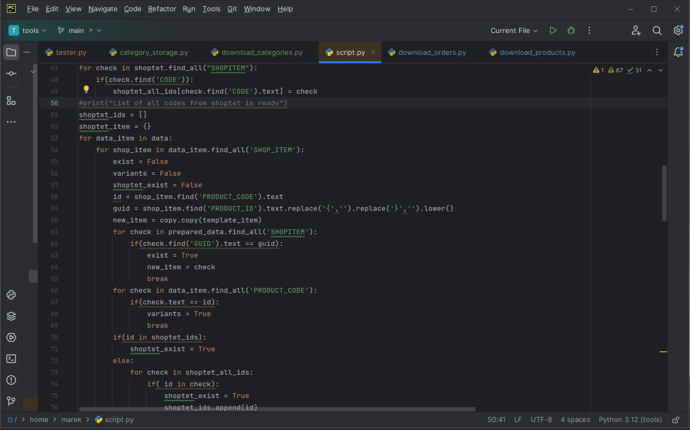This screenshot has width=690, height=430.
Task: Open the Git tool window icon
Action: coord(11,401)
